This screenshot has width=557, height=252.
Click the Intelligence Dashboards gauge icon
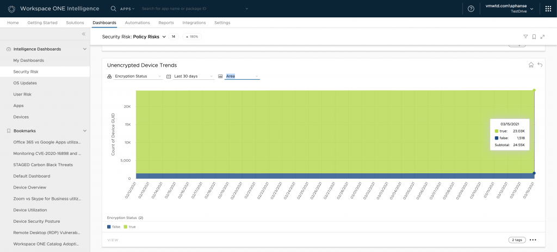click(9, 49)
